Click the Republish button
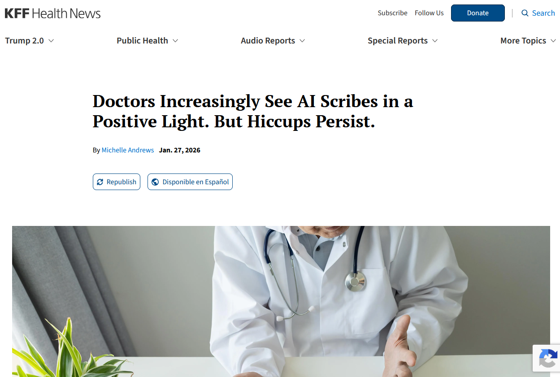 point(117,182)
